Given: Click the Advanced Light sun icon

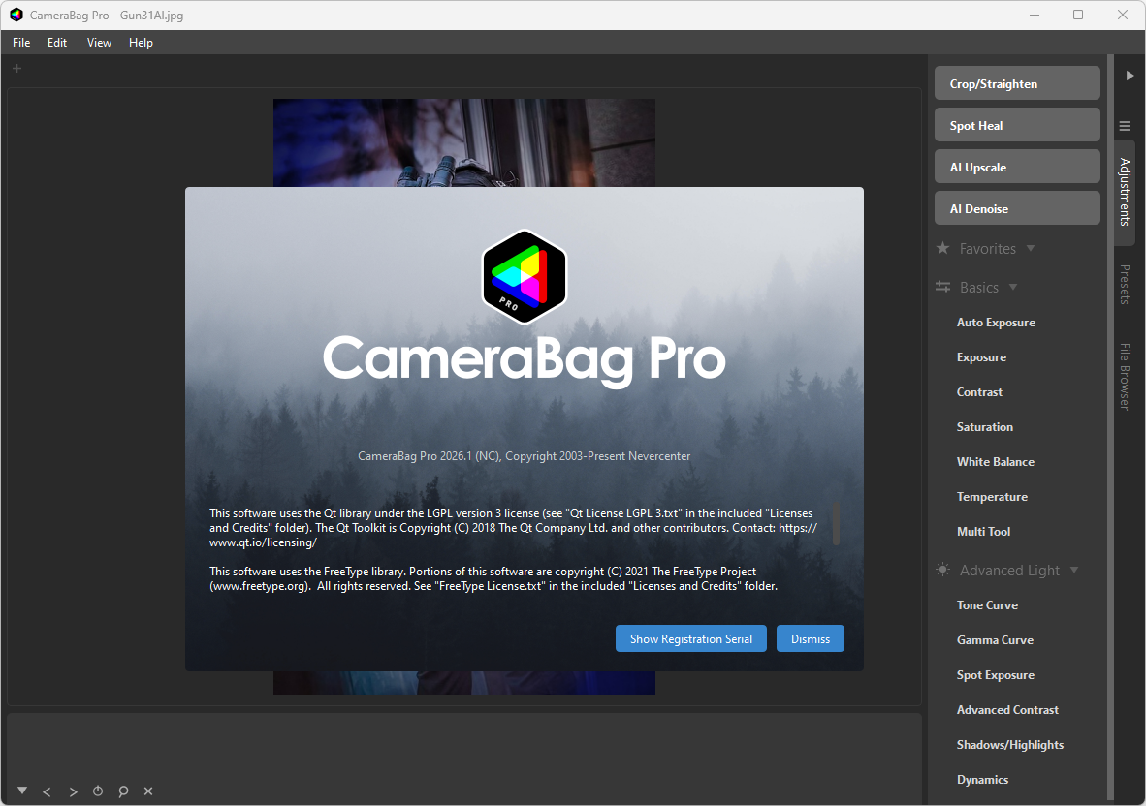Looking at the screenshot, I should 942,570.
